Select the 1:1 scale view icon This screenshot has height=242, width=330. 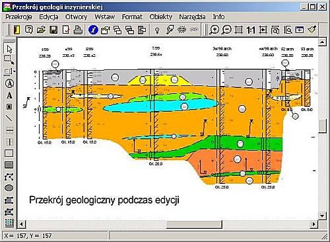pos(251,30)
